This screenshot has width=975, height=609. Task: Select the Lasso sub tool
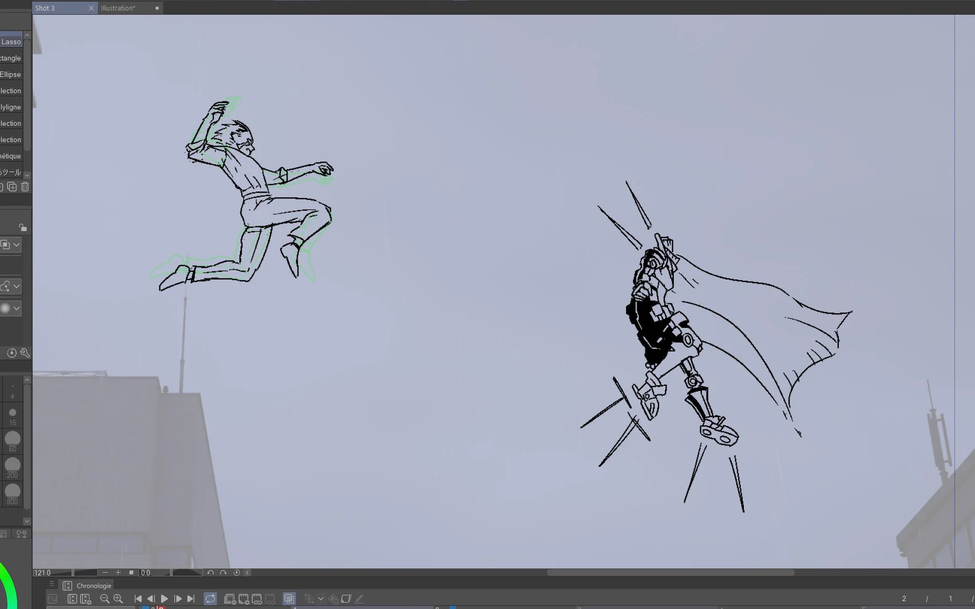[11, 42]
